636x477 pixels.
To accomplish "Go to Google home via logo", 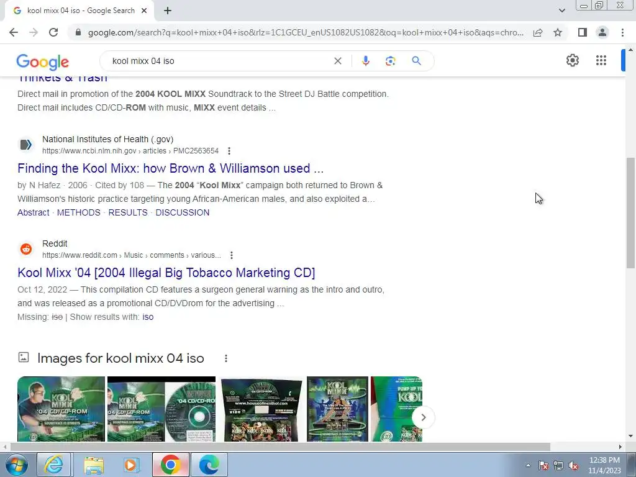I will [43, 61].
